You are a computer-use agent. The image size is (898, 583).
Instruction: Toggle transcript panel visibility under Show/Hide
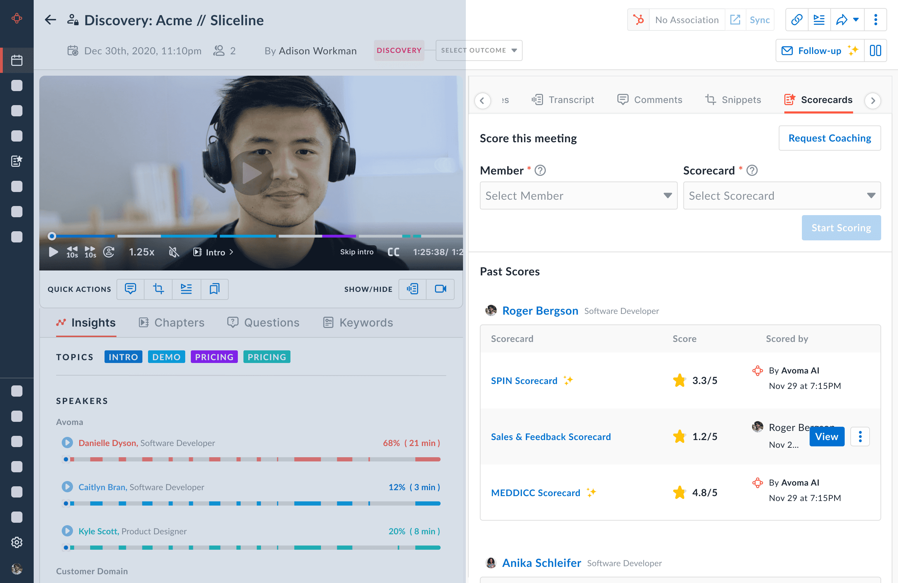click(413, 289)
